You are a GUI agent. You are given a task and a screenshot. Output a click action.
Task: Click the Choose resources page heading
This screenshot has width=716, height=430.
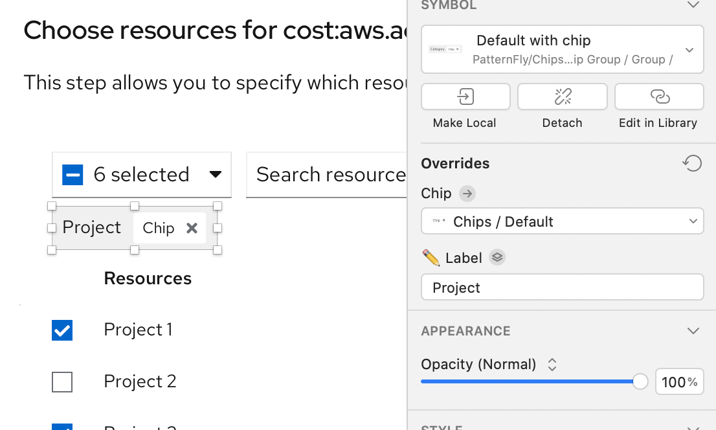tap(215, 30)
